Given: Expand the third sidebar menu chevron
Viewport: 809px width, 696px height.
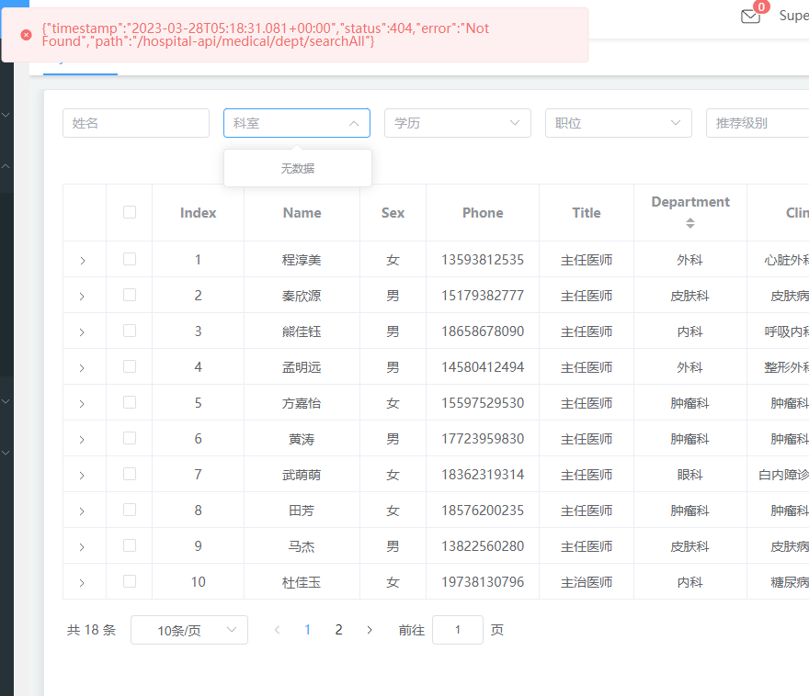Looking at the screenshot, I should [6, 400].
